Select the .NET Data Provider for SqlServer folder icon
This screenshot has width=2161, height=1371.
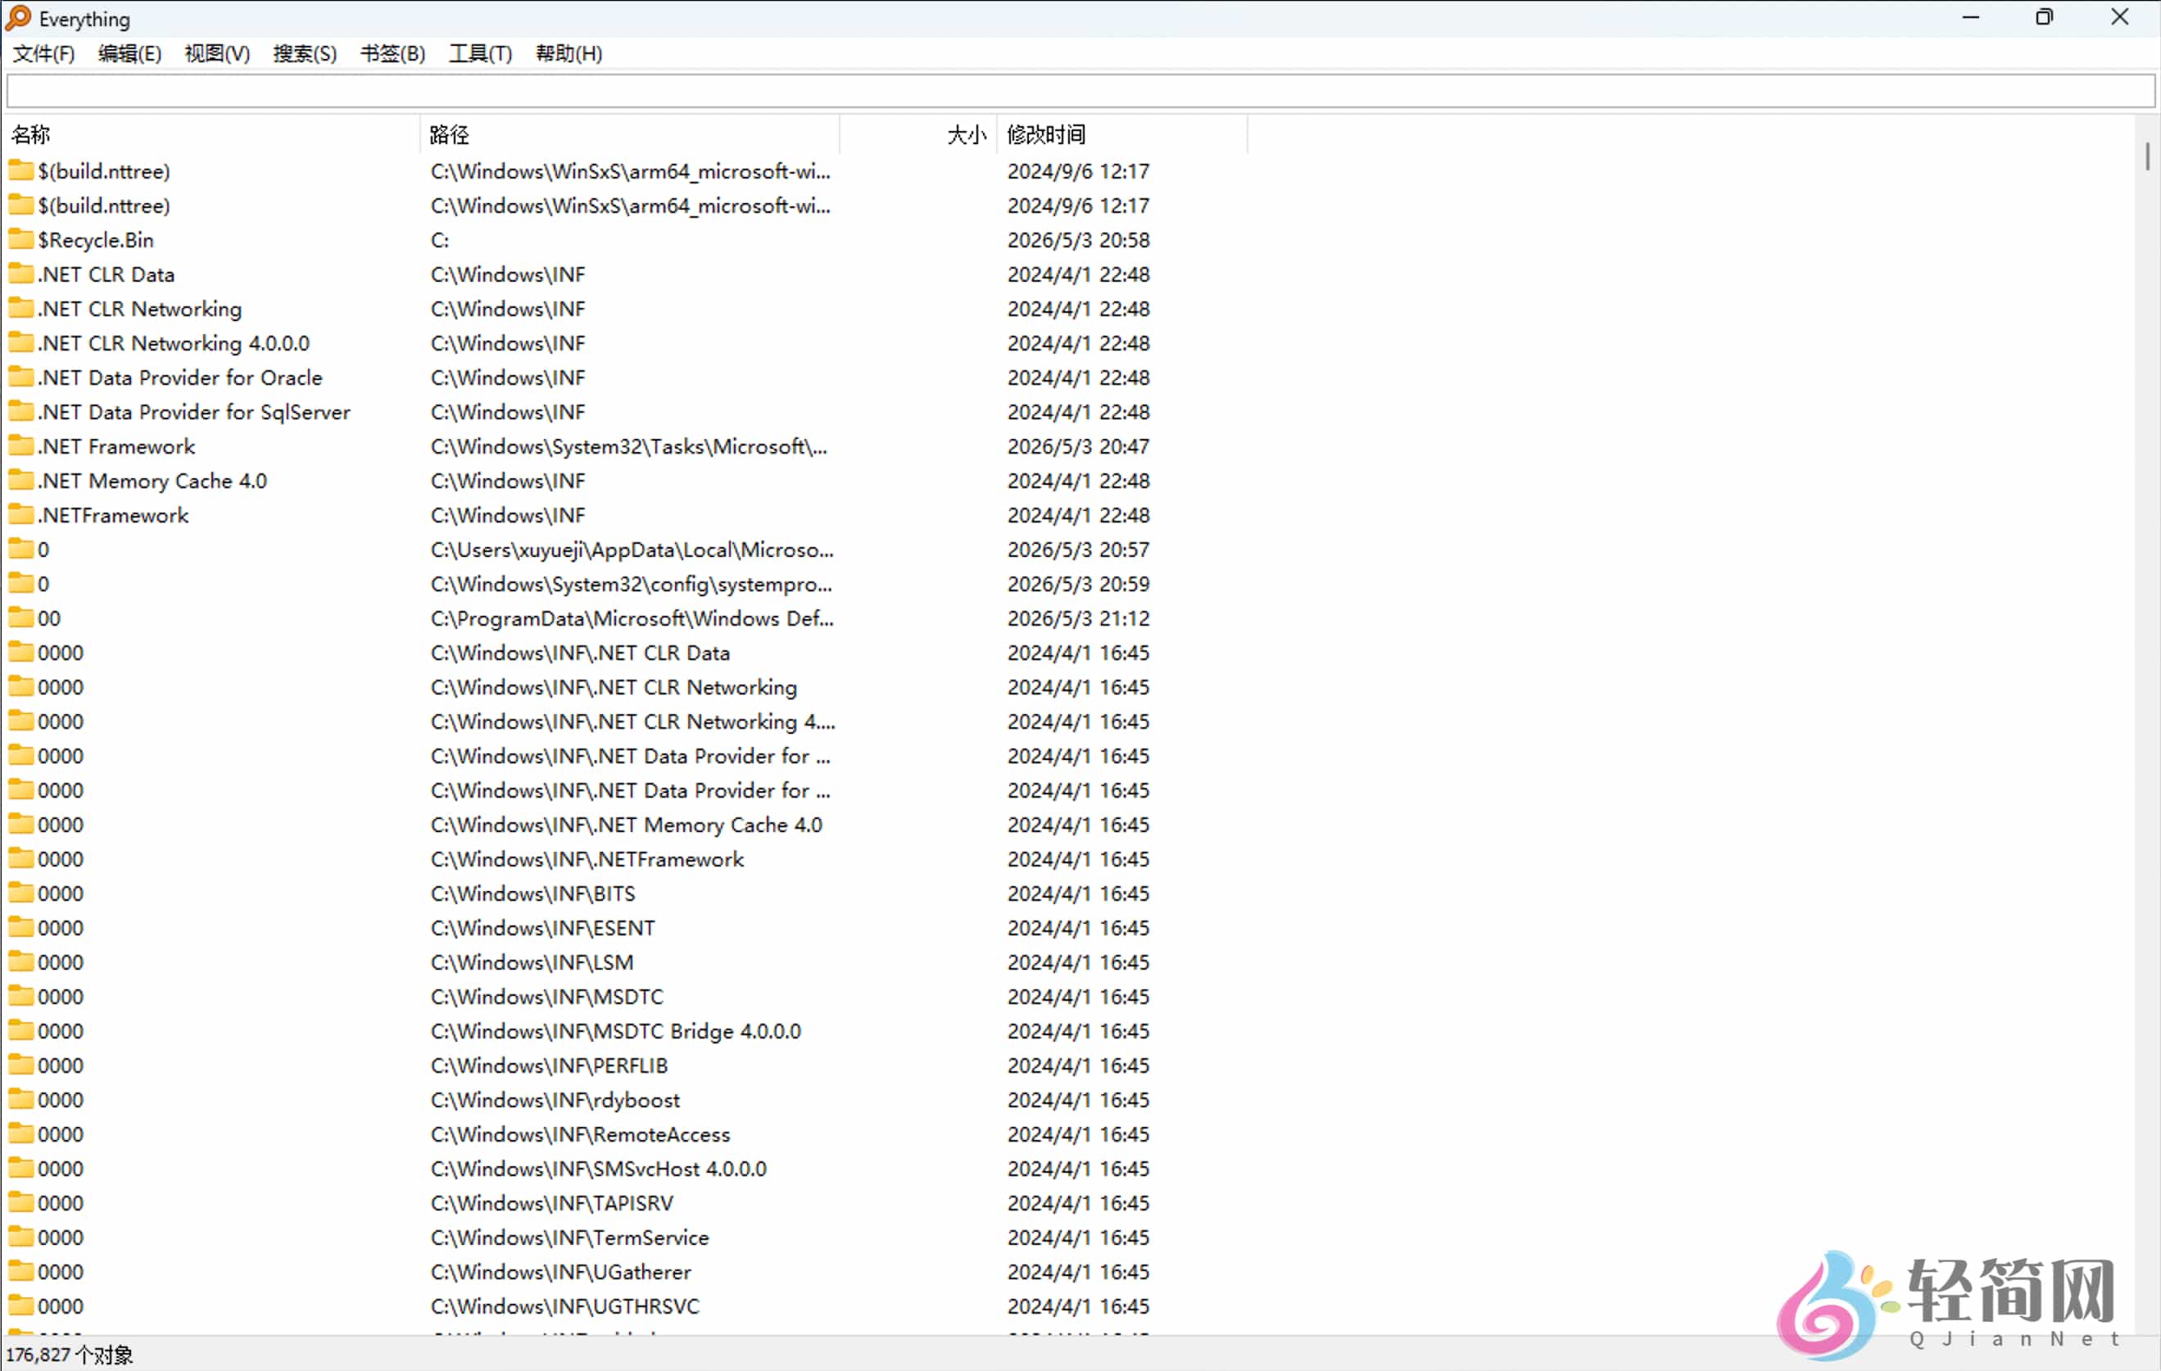(20, 411)
